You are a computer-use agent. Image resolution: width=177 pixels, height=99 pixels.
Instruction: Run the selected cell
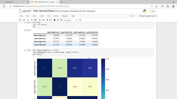coord(49,20)
